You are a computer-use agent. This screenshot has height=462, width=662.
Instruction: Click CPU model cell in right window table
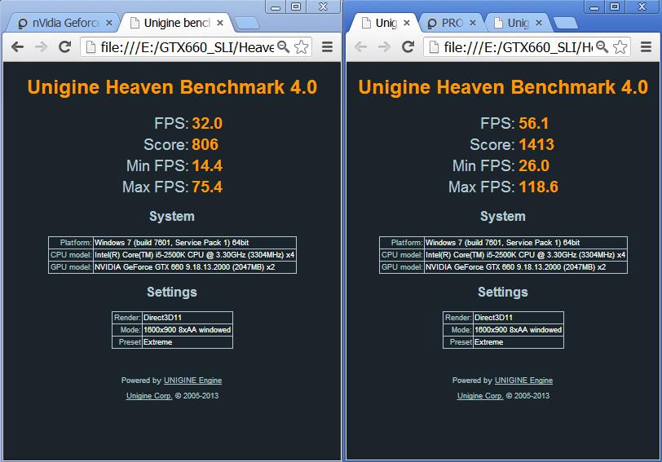526,255
